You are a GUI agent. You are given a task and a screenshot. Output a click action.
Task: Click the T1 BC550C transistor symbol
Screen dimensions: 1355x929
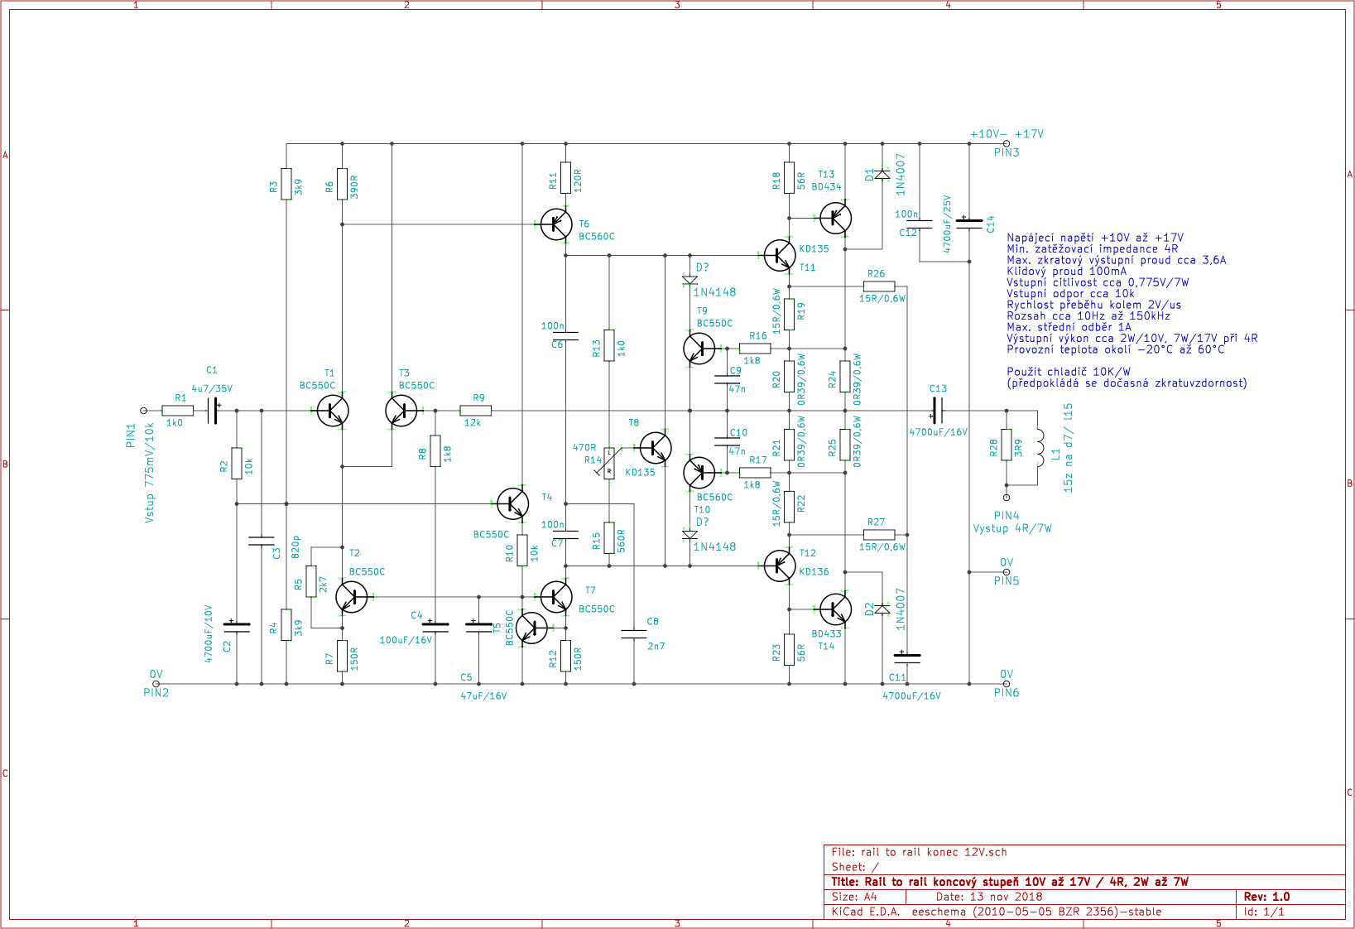pyautogui.click(x=333, y=411)
